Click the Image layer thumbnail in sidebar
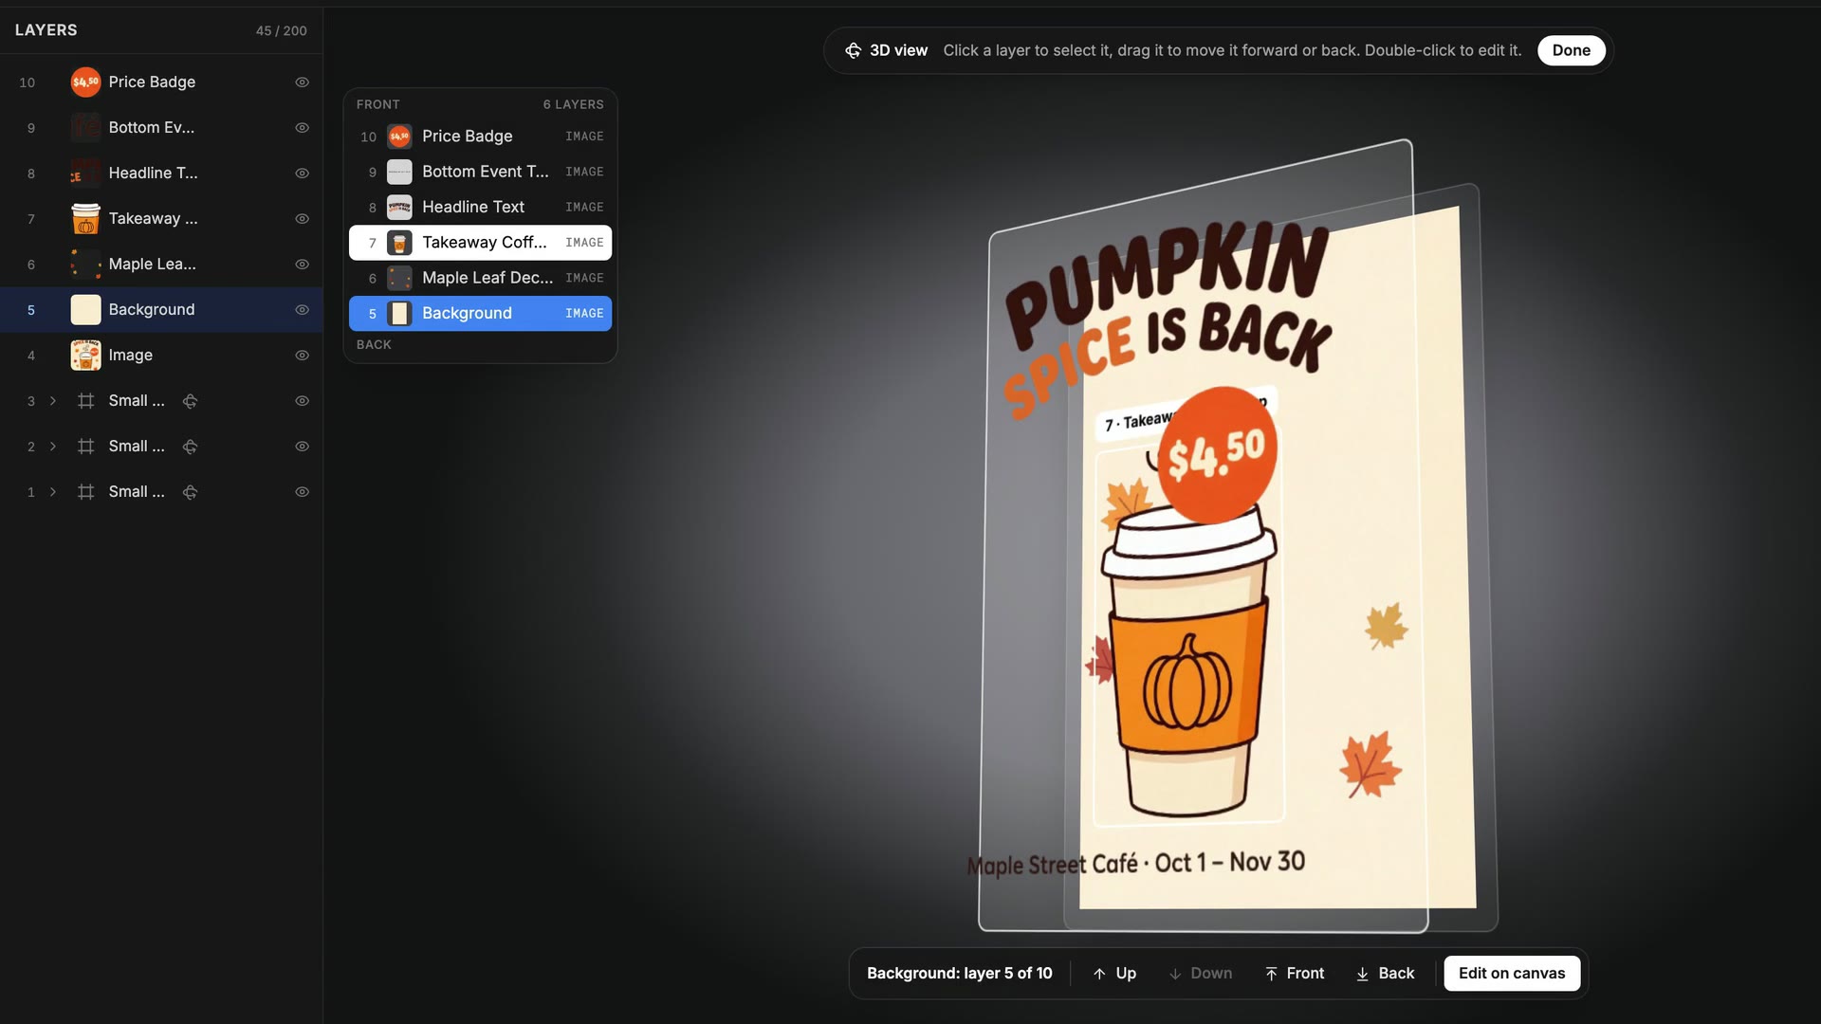The image size is (1821, 1024). pos(85,356)
